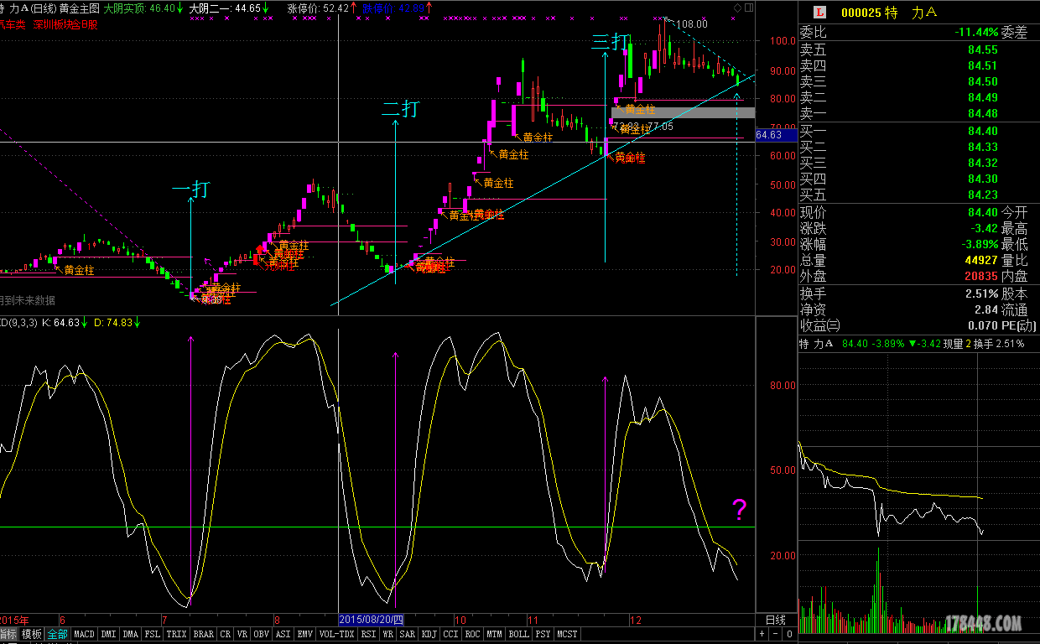1040x644 pixels.
Task: Select the MACD indicator tab
Action: [84, 634]
